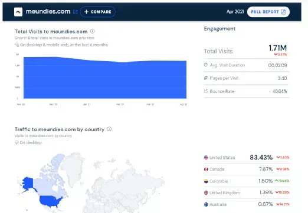Click the Canada flag icon
The width and height of the screenshot is (308, 213).
206,169
